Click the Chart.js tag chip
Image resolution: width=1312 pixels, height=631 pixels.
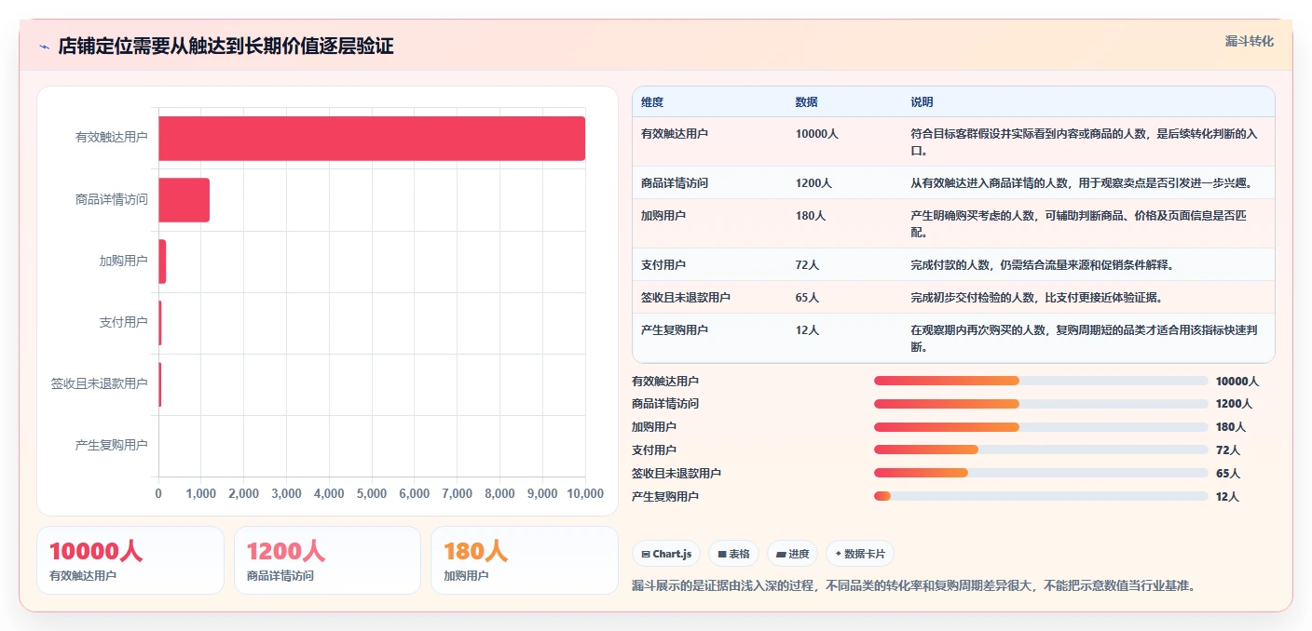(x=666, y=554)
